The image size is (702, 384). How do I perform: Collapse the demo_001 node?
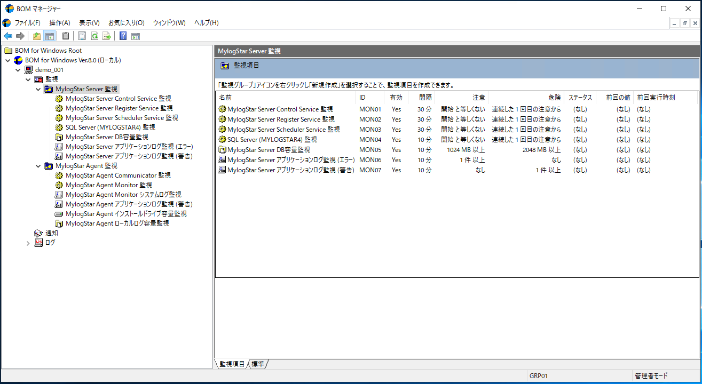click(x=18, y=69)
